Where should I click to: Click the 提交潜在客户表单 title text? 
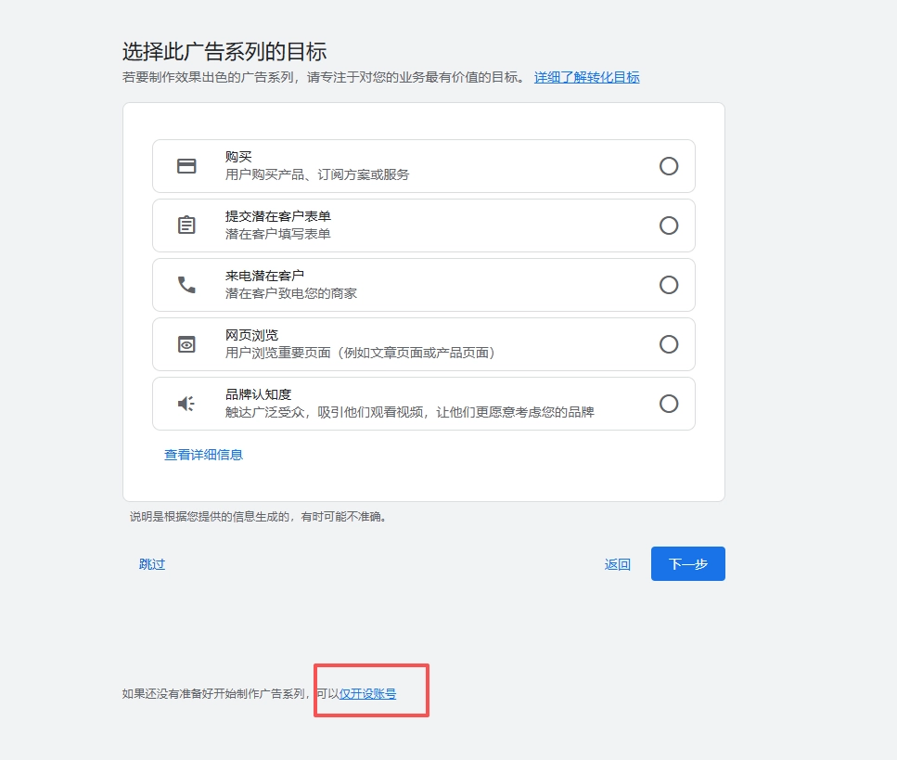click(x=278, y=216)
